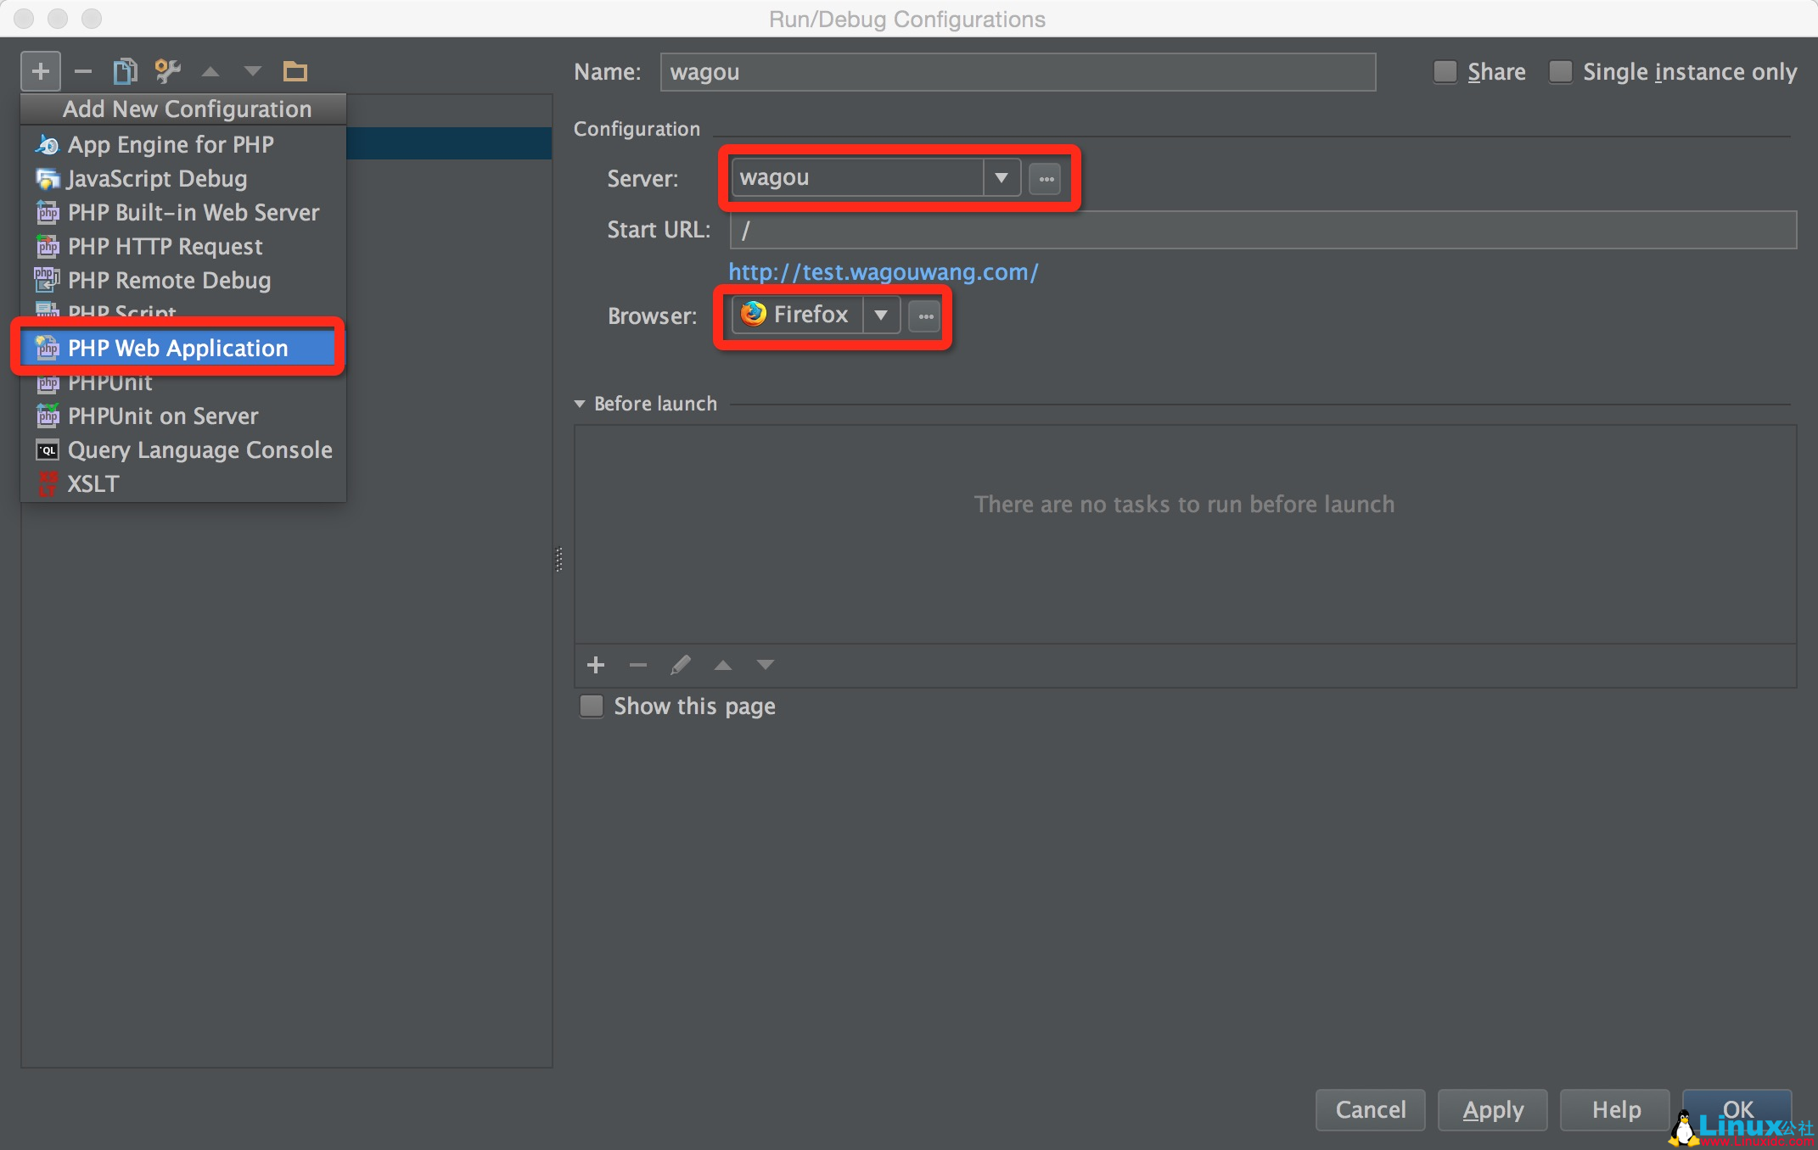
Task: Add a before launch task with plus icon
Action: coord(596,665)
